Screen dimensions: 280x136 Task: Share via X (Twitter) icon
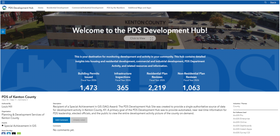(14, 134)
